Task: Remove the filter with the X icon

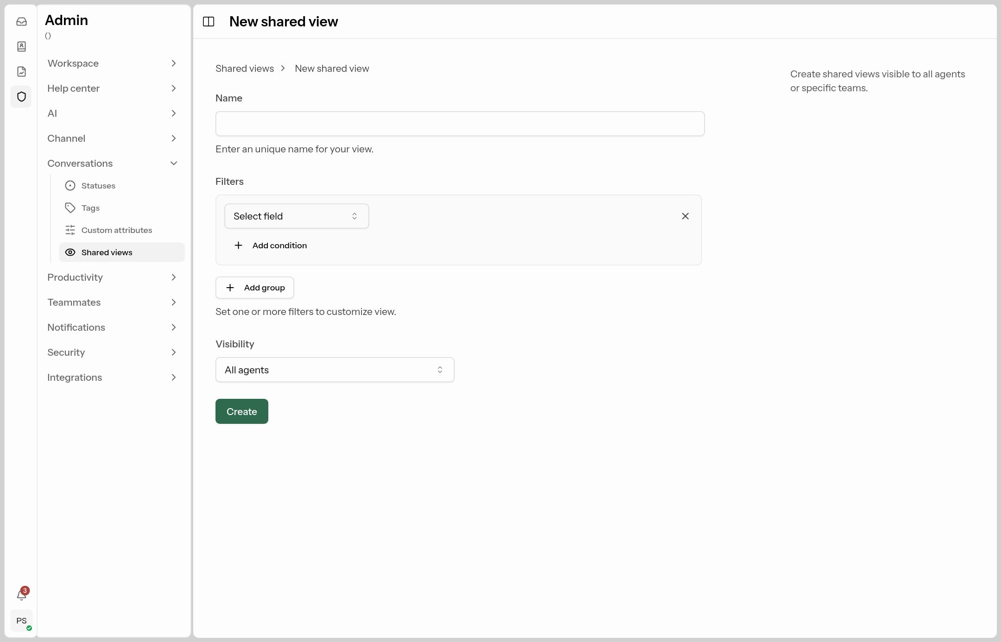Action: [x=685, y=216]
